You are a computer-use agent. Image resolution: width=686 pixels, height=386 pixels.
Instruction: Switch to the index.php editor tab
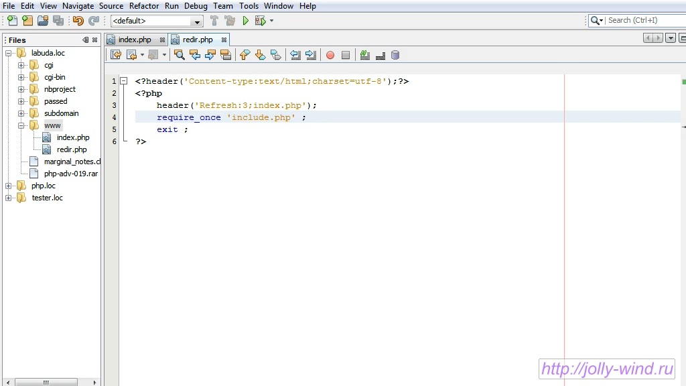point(135,40)
